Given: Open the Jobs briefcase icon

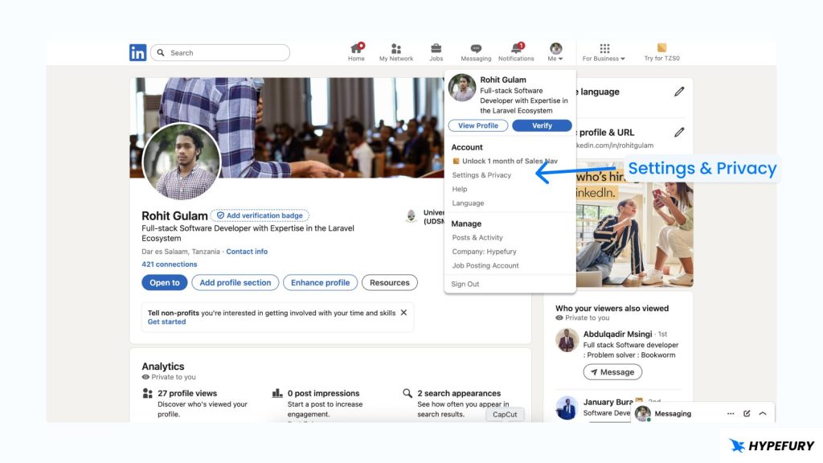Looking at the screenshot, I should (x=436, y=48).
